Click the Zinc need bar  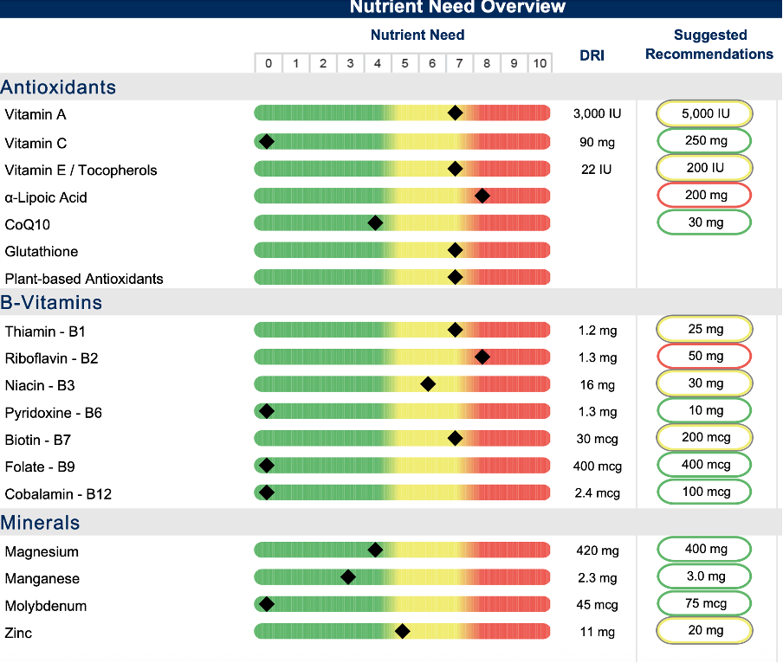(x=402, y=631)
